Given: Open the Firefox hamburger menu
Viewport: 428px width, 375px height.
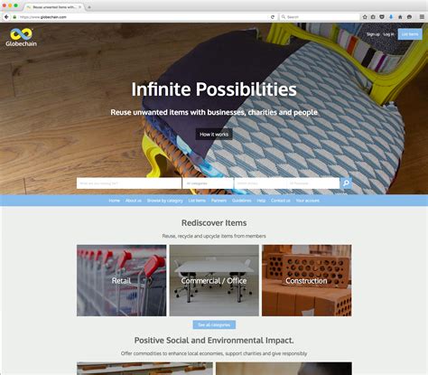Looking at the screenshot, I should pos(422,17).
